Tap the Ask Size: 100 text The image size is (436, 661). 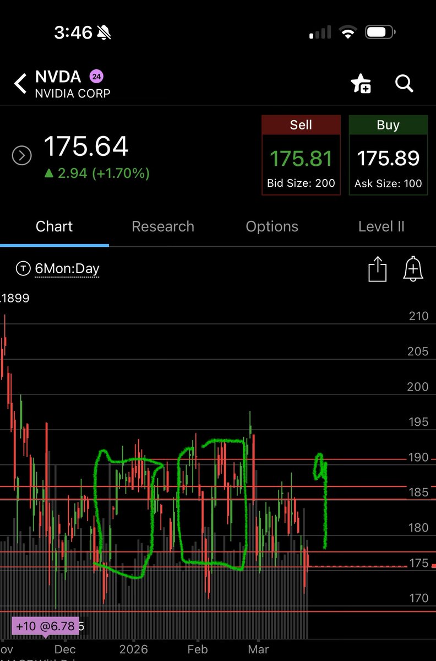388,183
